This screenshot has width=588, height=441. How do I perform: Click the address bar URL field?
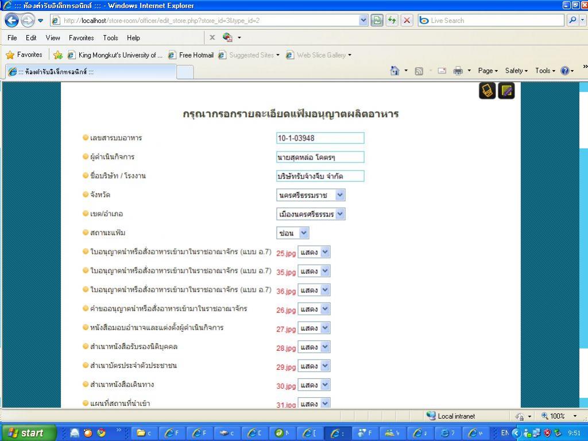(x=210, y=21)
